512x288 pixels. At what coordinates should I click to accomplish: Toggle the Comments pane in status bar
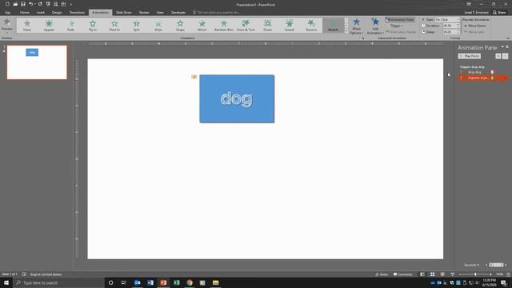tap(403, 274)
